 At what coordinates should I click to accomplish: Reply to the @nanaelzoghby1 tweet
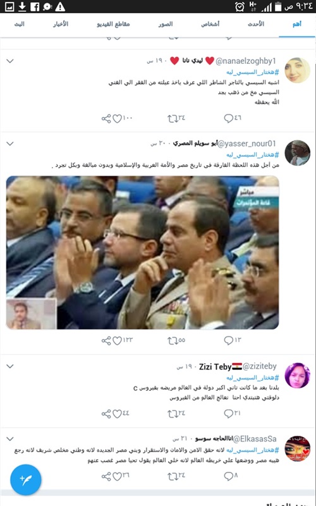click(228, 118)
